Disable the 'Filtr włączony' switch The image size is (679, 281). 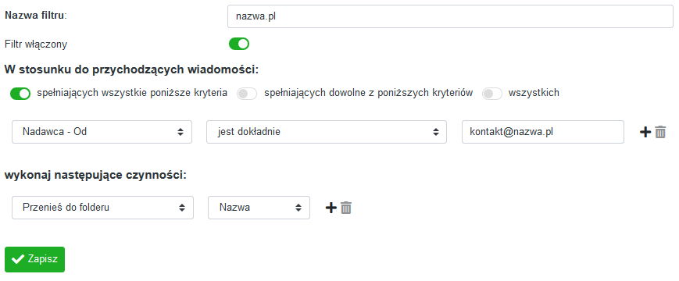click(239, 44)
